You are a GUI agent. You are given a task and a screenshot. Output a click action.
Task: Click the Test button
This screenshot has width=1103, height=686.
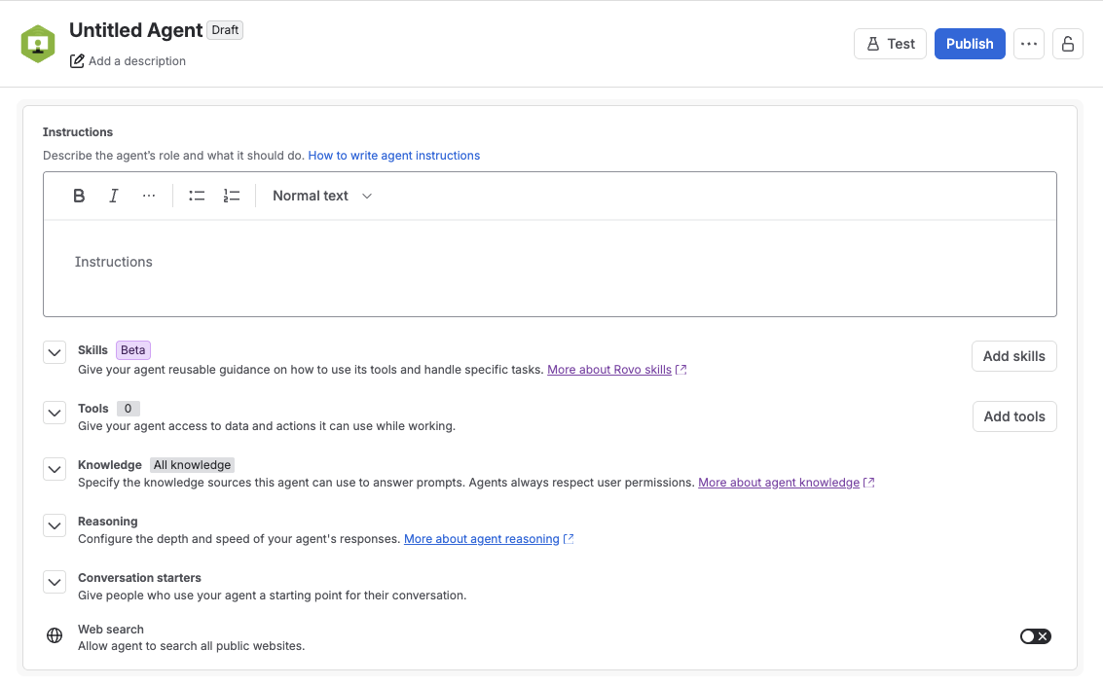coord(890,44)
